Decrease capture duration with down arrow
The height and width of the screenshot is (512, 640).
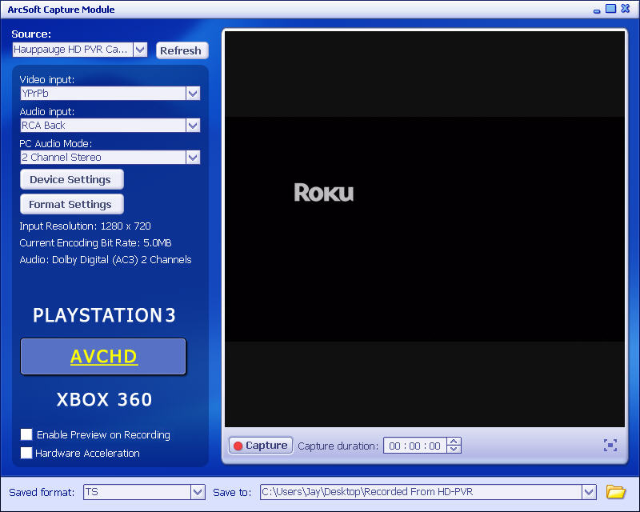454,449
